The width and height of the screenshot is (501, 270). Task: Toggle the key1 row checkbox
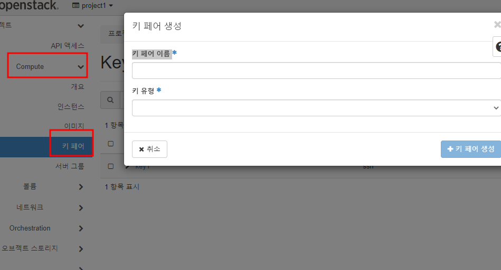[111, 166]
